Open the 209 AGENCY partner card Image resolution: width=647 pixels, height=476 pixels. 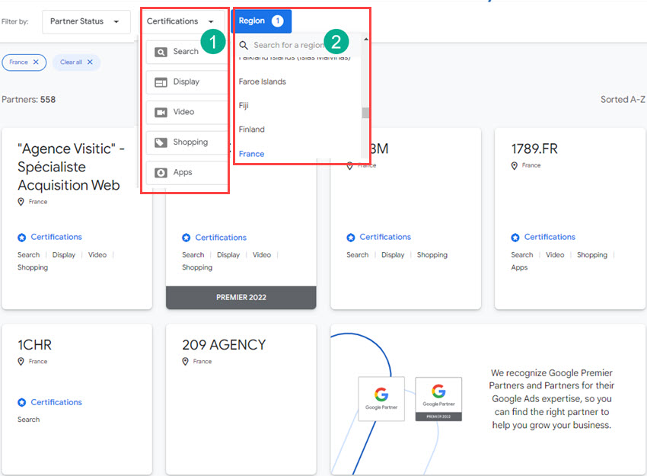(x=241, y=399)
